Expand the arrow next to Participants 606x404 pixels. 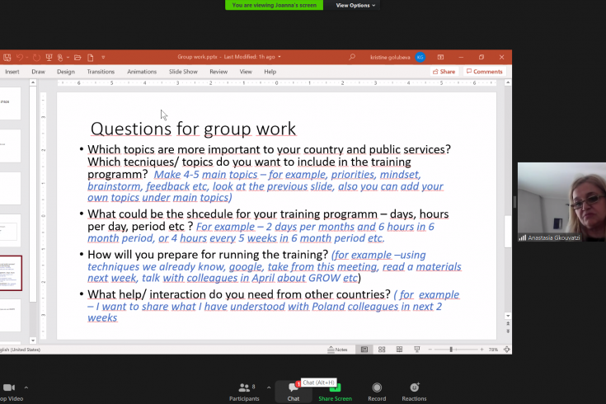click(x=268, y=388)
